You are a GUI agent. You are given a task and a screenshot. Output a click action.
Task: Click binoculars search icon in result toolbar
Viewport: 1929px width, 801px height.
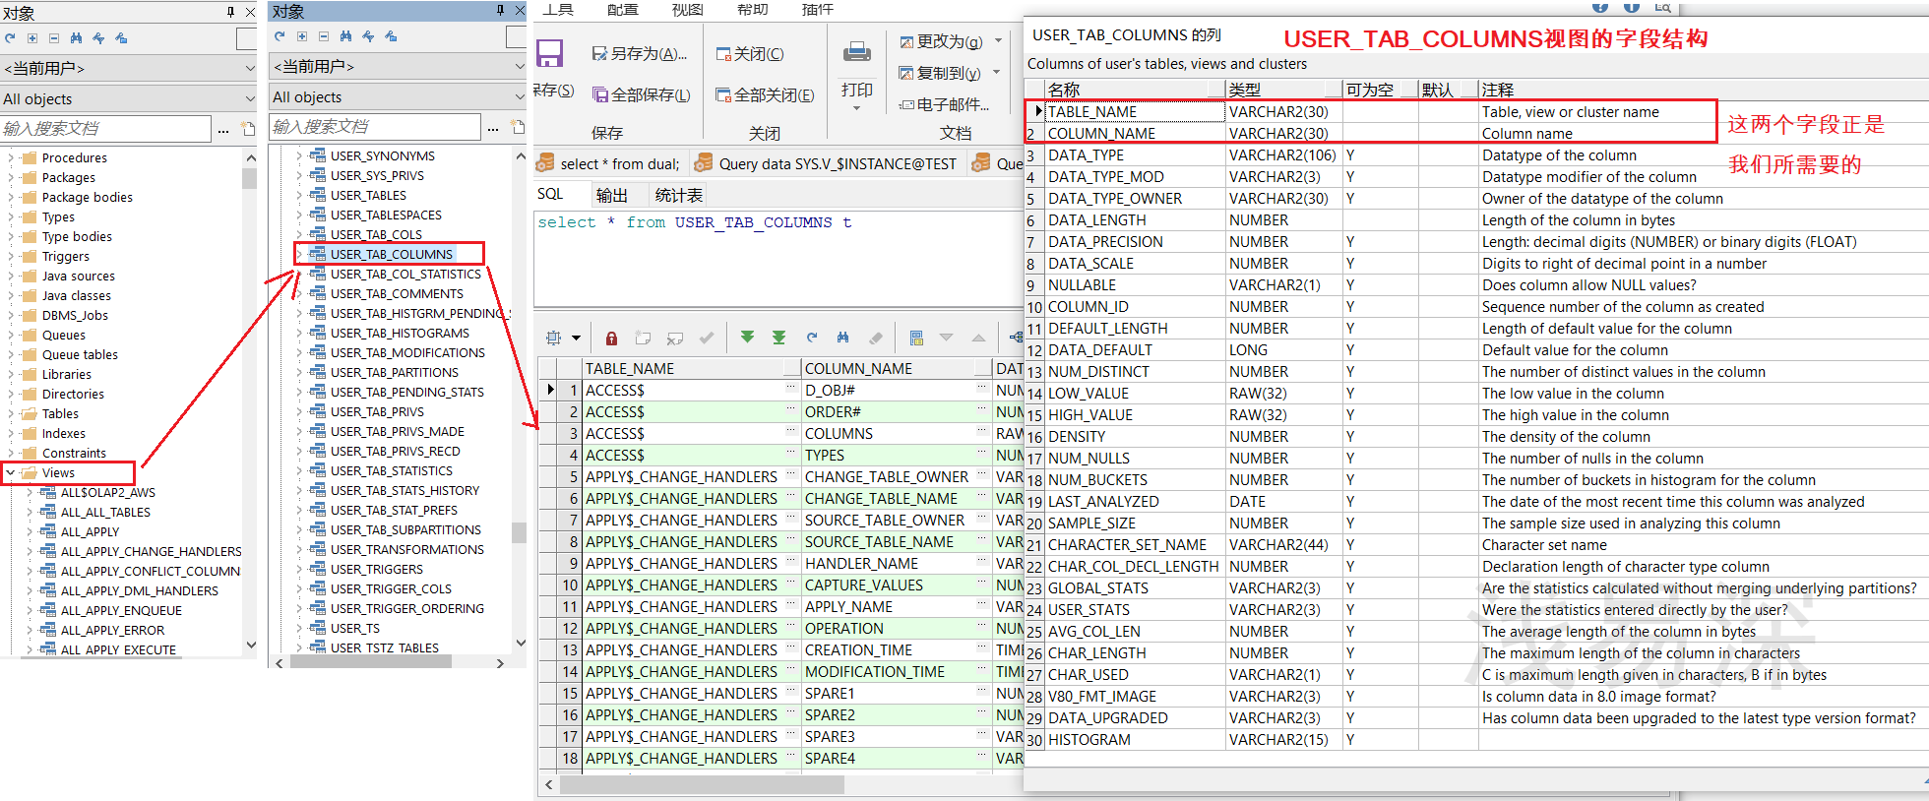[843, 338]
